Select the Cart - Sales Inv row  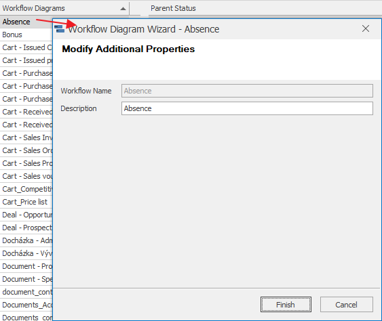pos(26,137)
